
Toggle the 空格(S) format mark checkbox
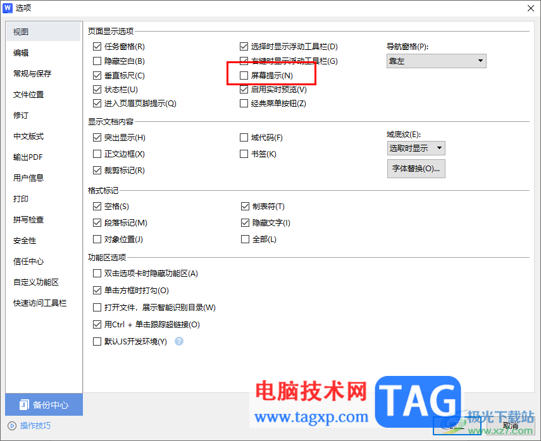pyautogui.click(x=97, y=207)
